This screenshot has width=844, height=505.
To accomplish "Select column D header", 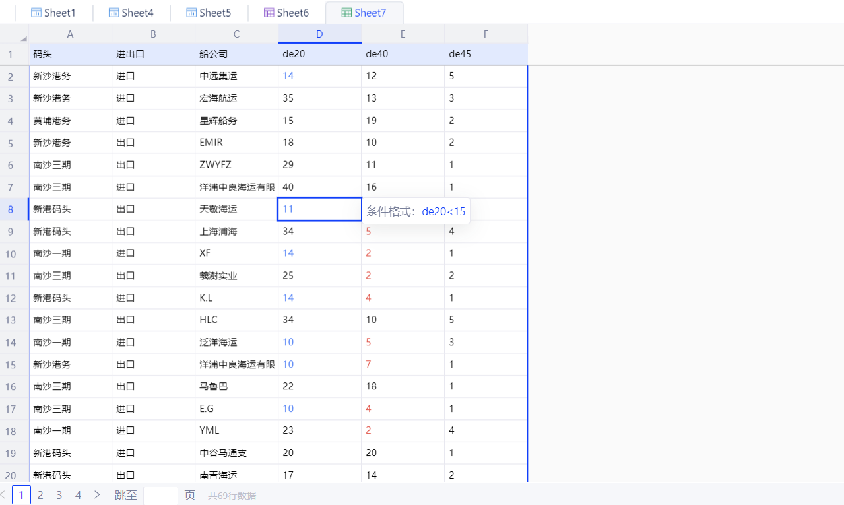I will click(x=319, y=34).
